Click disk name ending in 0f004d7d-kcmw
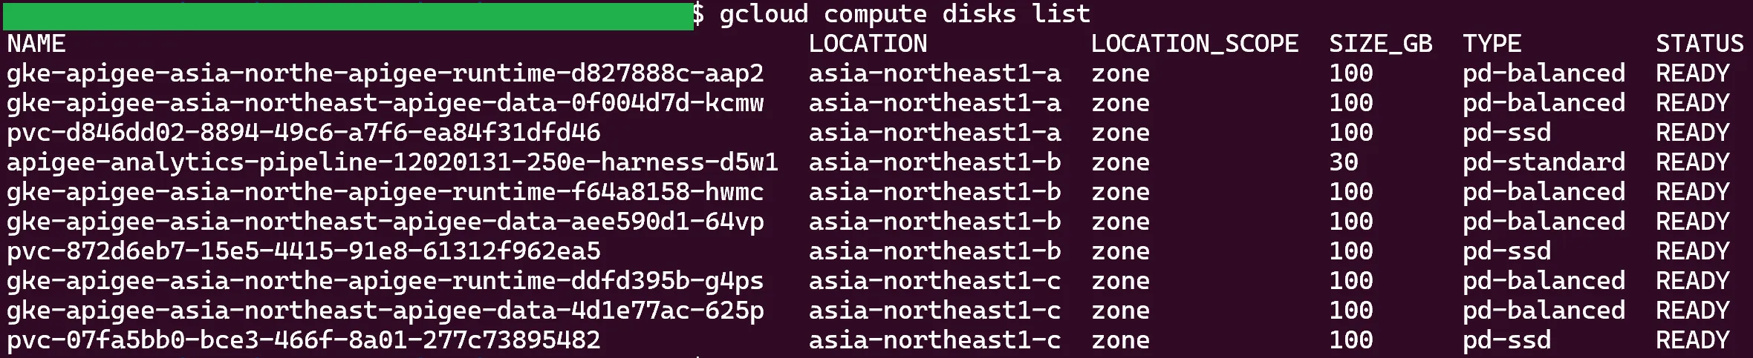This screenshot has width=1753, height=358. (385, 103)
